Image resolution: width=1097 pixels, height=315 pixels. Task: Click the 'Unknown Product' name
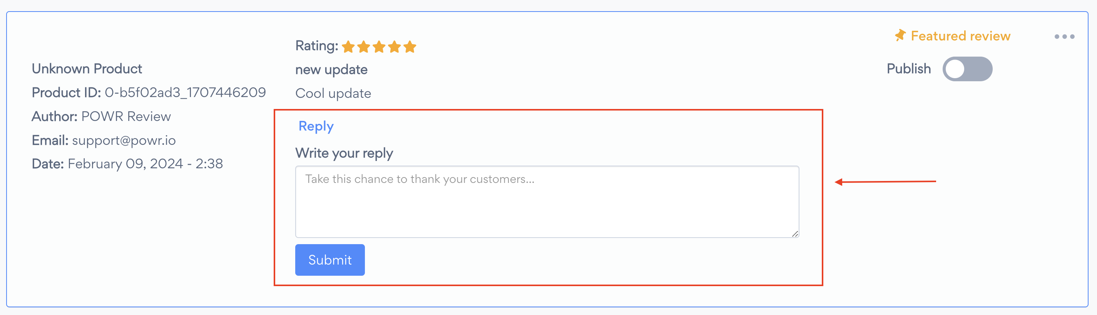(x=87, y=69)
